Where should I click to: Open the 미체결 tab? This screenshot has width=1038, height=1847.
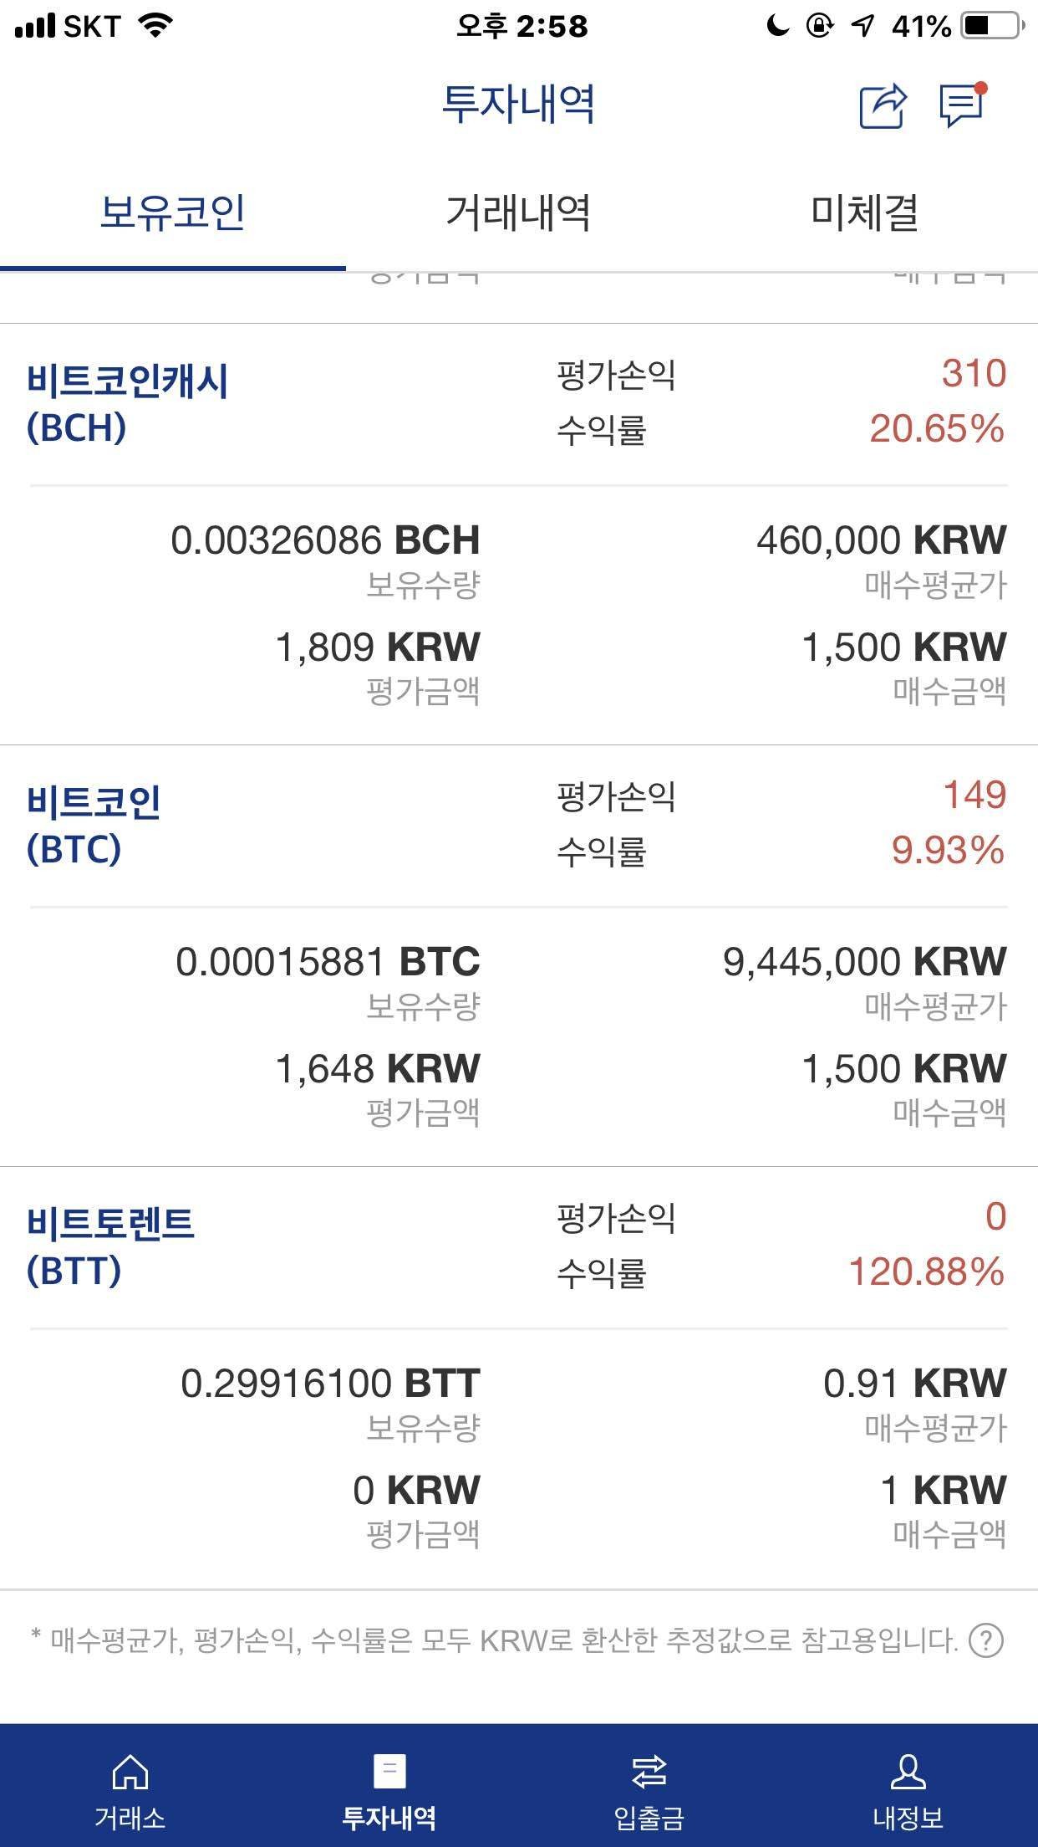(864, 212)
